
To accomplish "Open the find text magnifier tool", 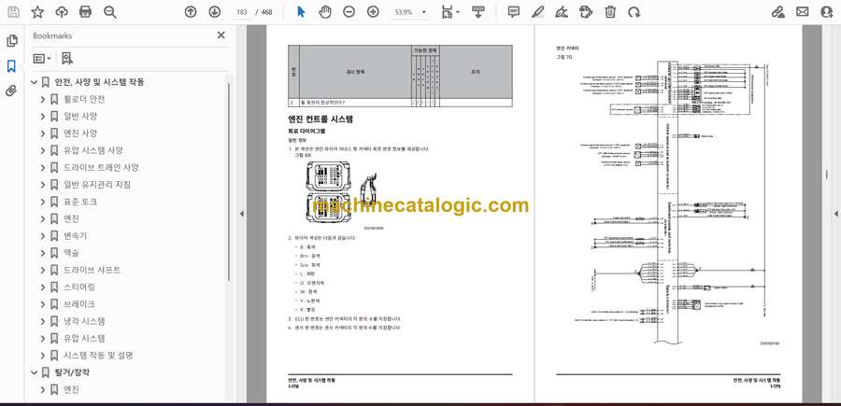I will pyautogui.click(x=110, y=12).
